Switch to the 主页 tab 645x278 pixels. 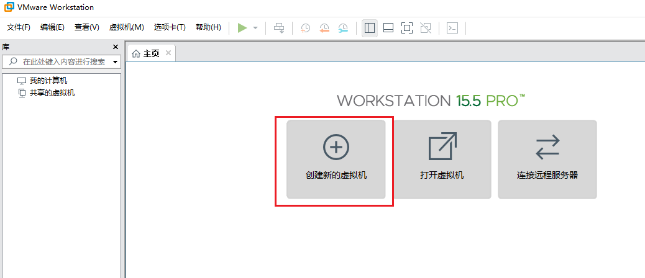pos(151,54)
